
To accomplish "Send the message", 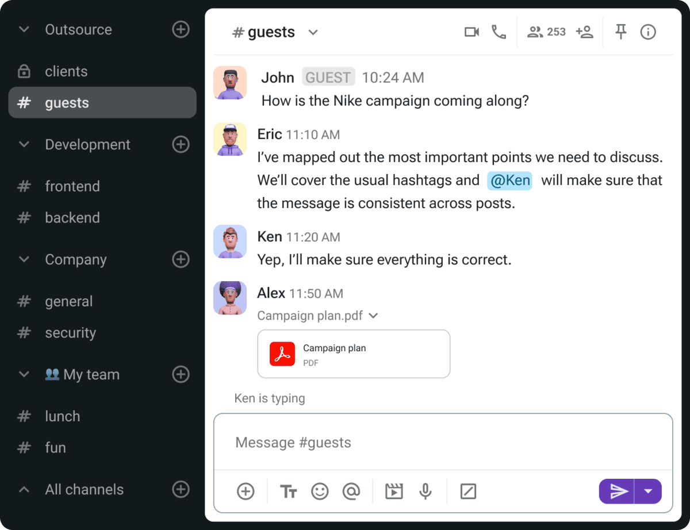I will (x=618, y=491).
